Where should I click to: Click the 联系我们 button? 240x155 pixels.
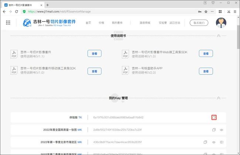(199, 23)
